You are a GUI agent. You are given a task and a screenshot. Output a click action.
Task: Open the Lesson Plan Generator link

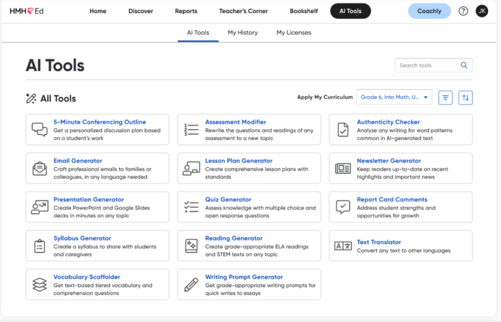(238, 161)
